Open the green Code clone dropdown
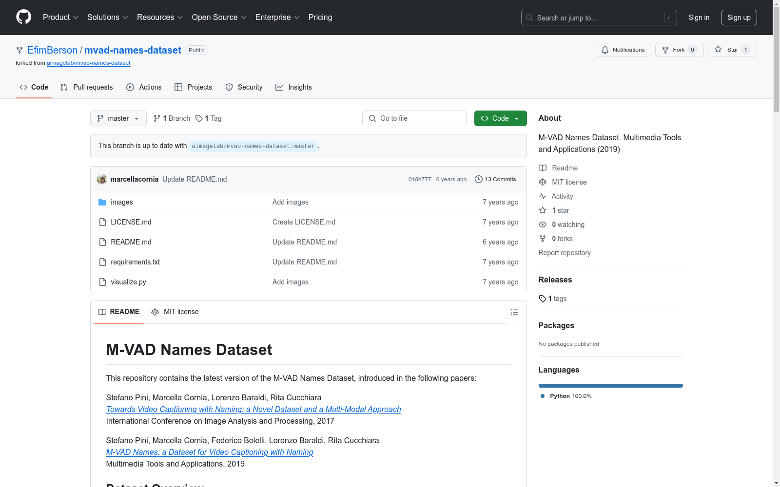The width and height of the screenshot is (780, 487). click(x=500, y=118)
